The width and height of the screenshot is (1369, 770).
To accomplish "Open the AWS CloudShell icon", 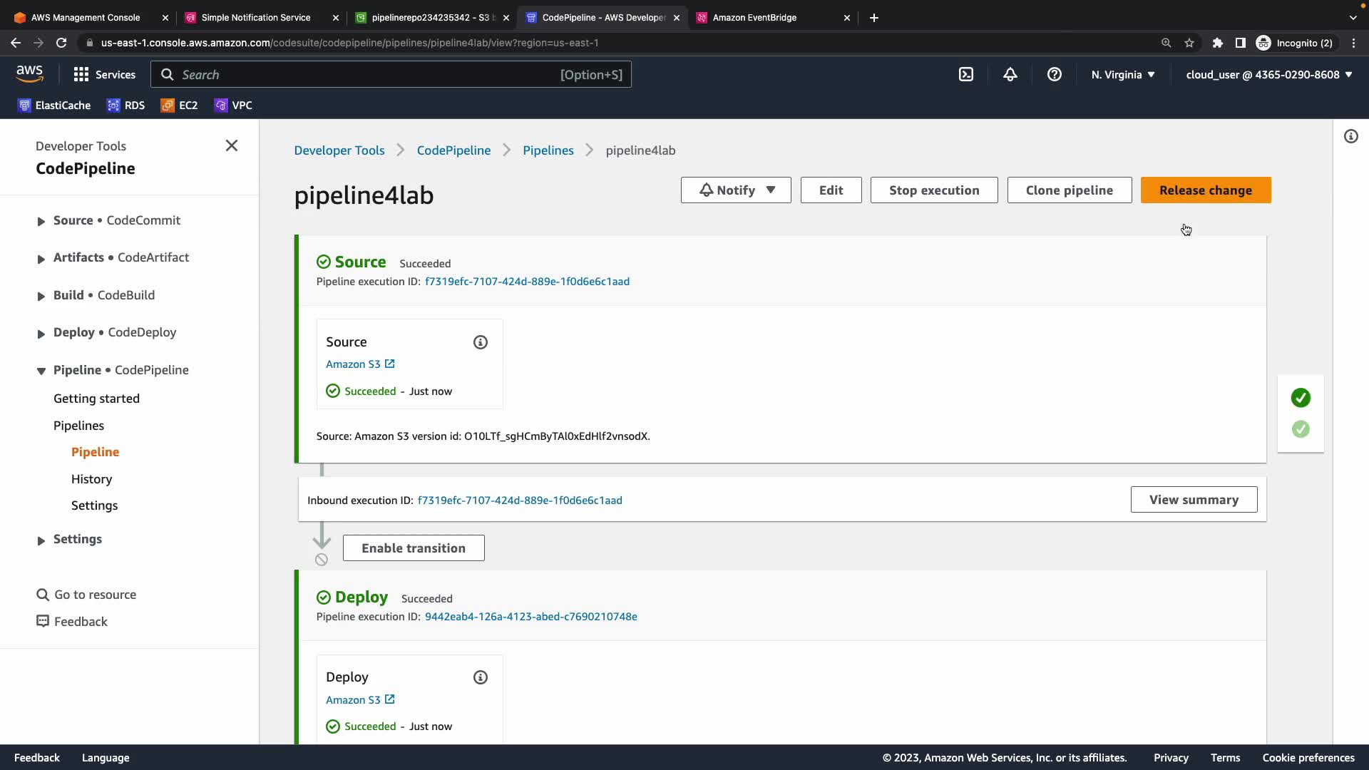I will [x=966, y=74].
